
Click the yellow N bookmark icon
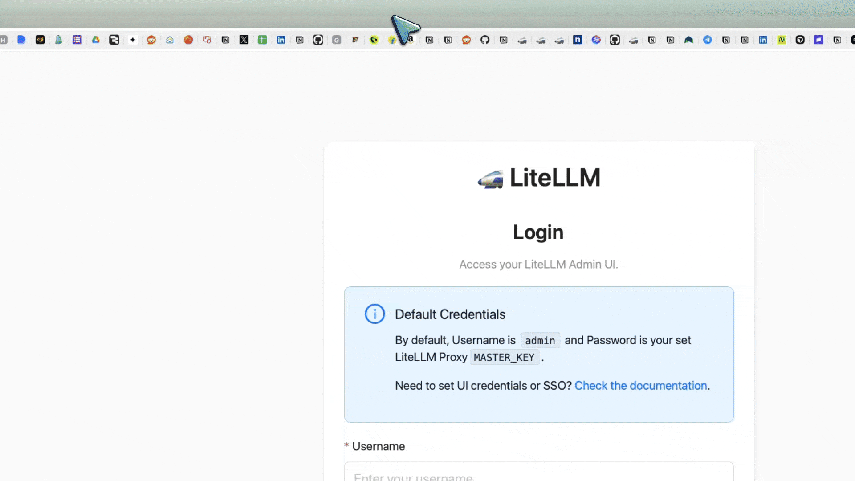pyautogui.click(x=781, y=40)
